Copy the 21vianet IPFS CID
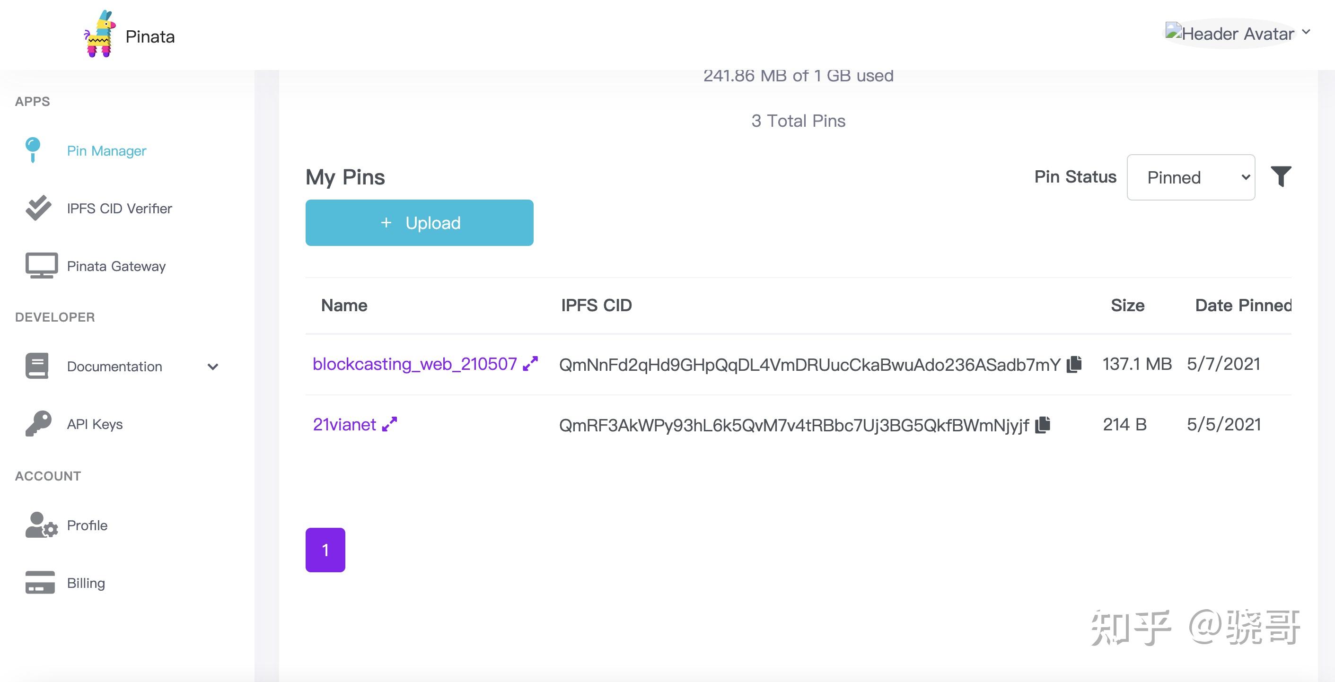Viewport: 1335px width, 682px height. coord(1043,425)
